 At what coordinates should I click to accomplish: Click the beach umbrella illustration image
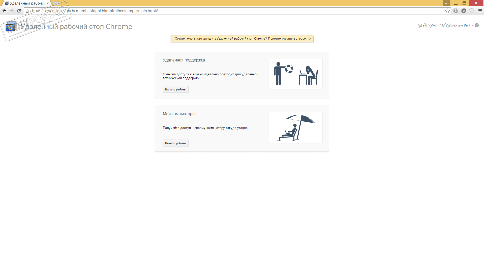(296, 127)
